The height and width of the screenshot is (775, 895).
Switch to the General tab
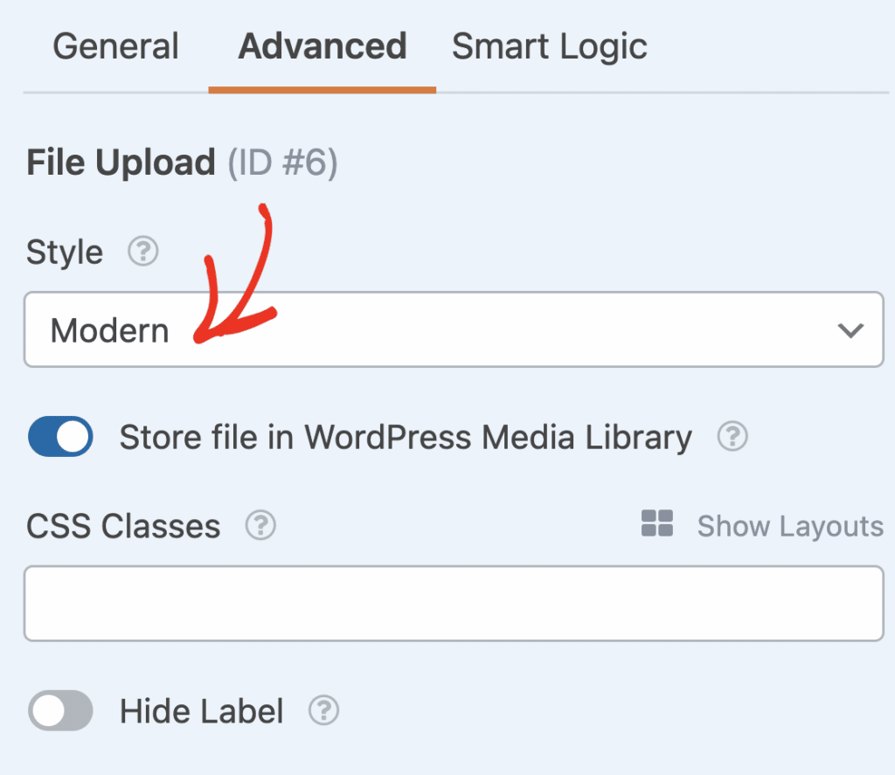(x=115, y=47)
